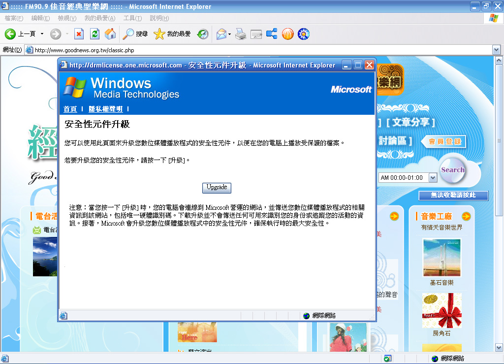The width and height of the screenshot is (504, 364).
Task: Click the orange arrow beside 音樂工廠
Action: coord(466,216)
